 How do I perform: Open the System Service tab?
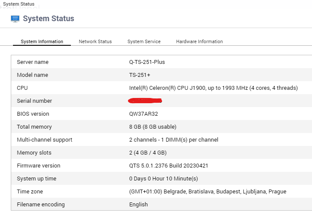click(x=144, y=41)
